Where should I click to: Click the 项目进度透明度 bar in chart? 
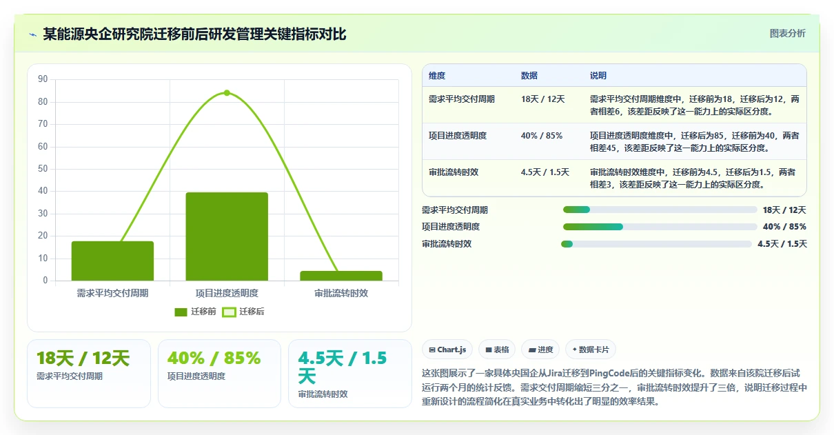[x=227, y=236]
